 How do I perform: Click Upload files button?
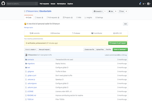click(x=100, y=49)
